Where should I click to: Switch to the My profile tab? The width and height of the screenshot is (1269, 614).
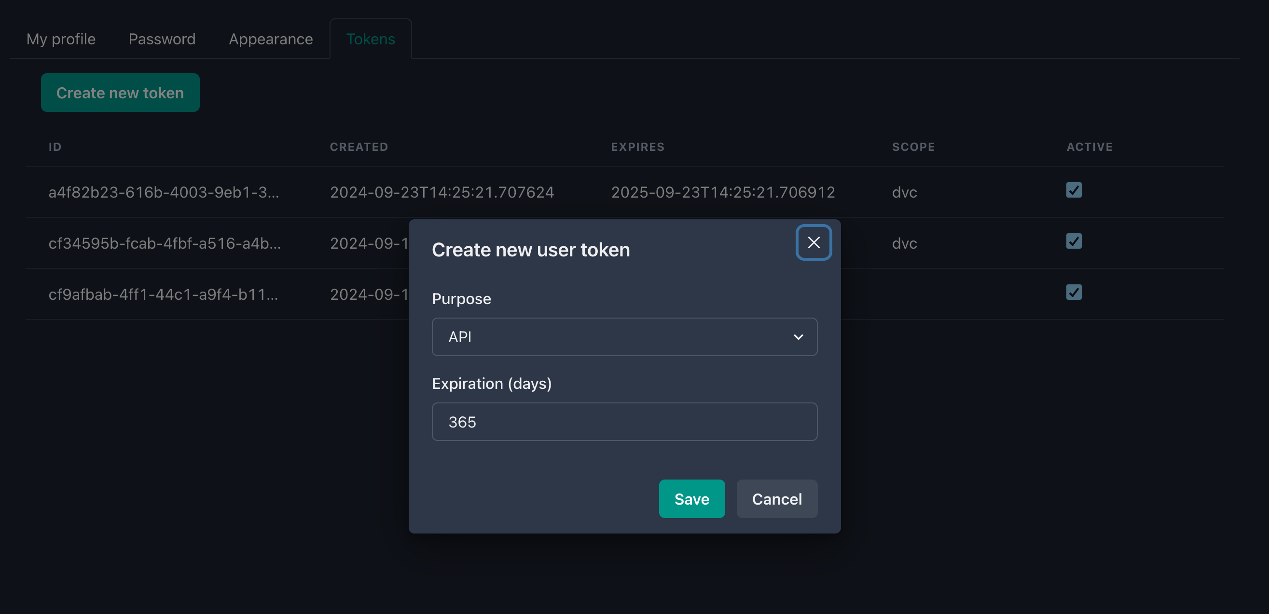click(x=61, y=39)
